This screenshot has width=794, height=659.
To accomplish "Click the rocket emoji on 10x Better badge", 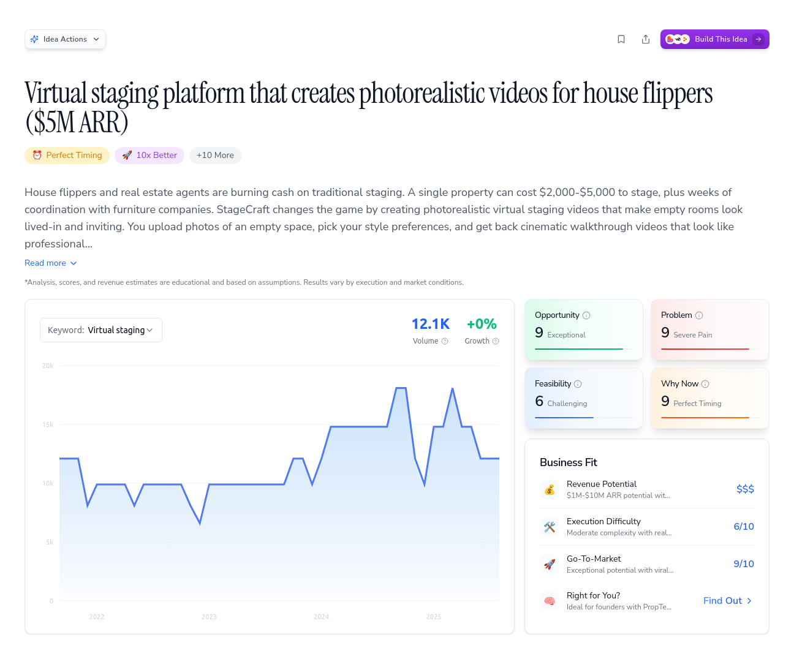I will click(127, 155).
